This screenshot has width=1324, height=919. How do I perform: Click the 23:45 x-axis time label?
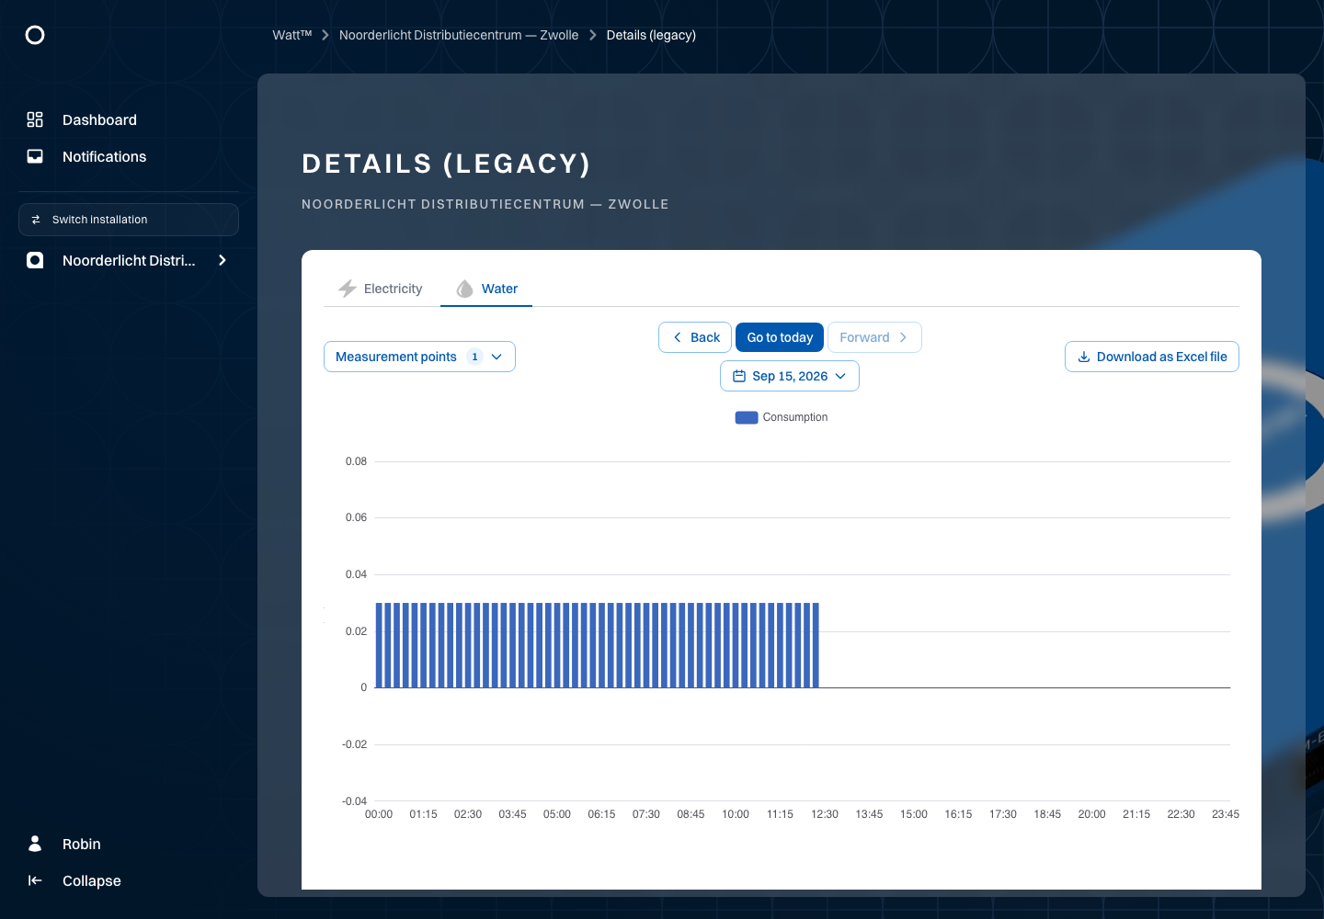(x=1226, y=814)
